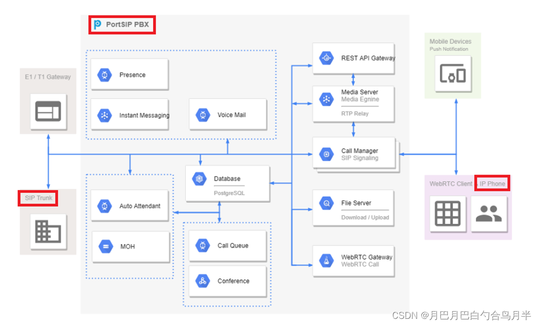Click the REST API Gateway icon
This screenshot has width=539, height=325.
pyautogui.click(x=327, y=58)
